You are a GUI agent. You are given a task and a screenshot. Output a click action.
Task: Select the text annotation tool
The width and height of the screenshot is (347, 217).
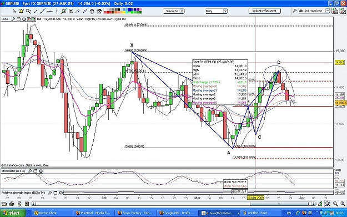(x=71, y=11)
